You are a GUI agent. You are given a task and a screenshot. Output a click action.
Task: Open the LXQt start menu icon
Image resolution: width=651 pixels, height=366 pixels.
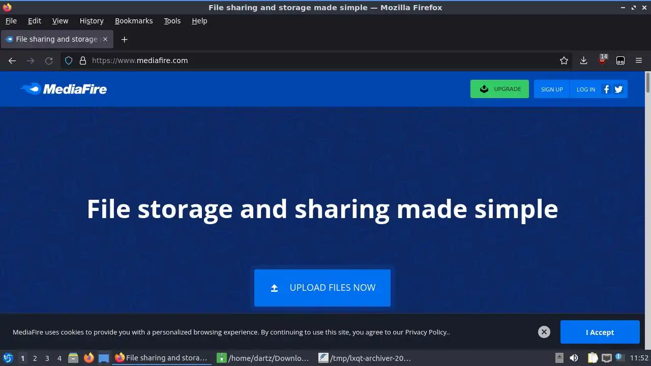point(8,358)
